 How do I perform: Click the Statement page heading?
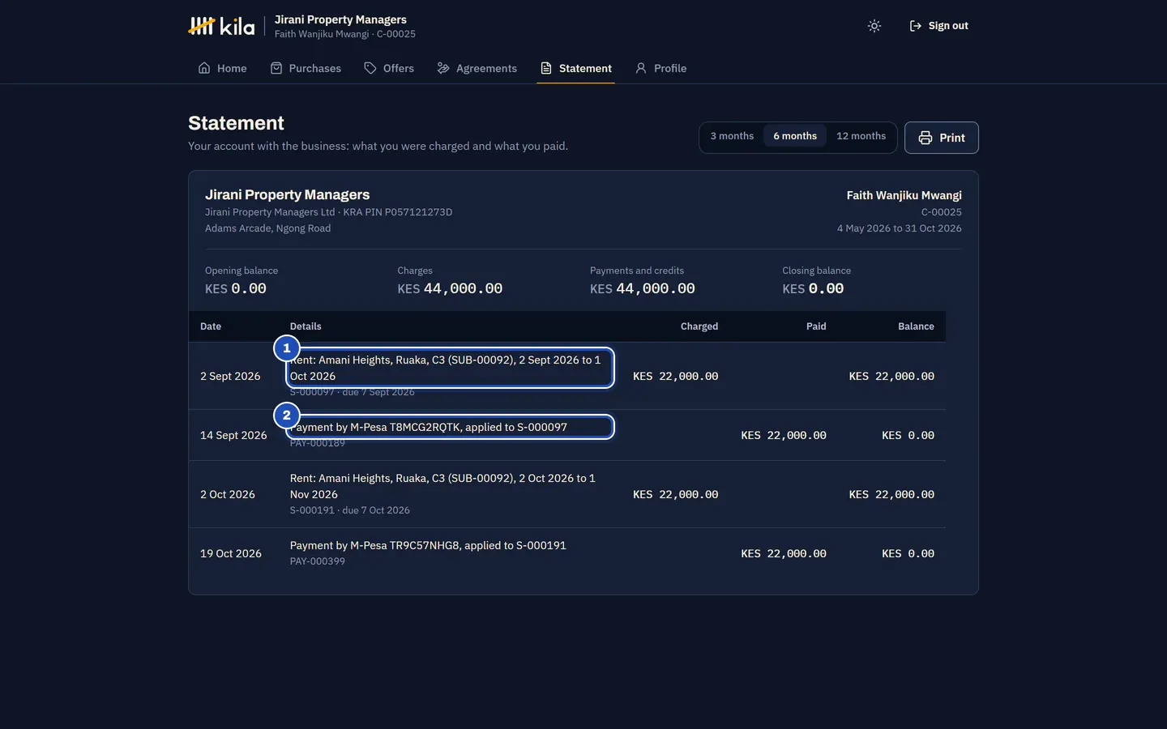point(236,123)
